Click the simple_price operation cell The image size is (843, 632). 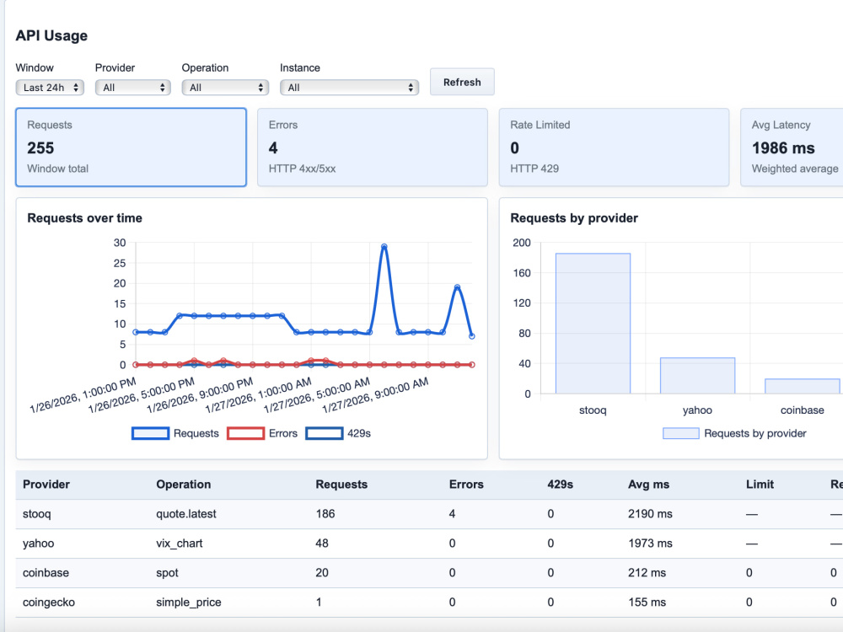pos(189,602)
